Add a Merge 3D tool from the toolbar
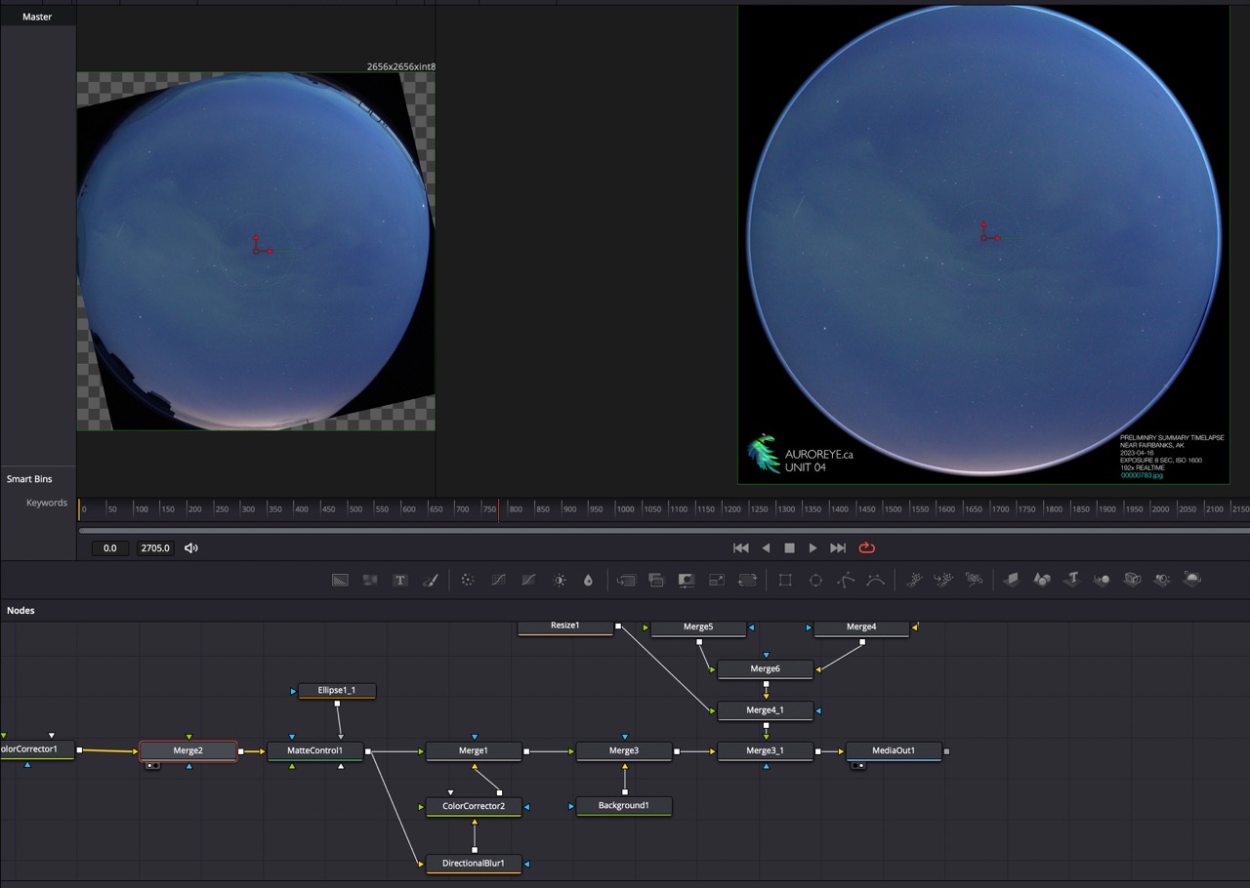Screen dimensions: 1250x888 coord(1103,580)
